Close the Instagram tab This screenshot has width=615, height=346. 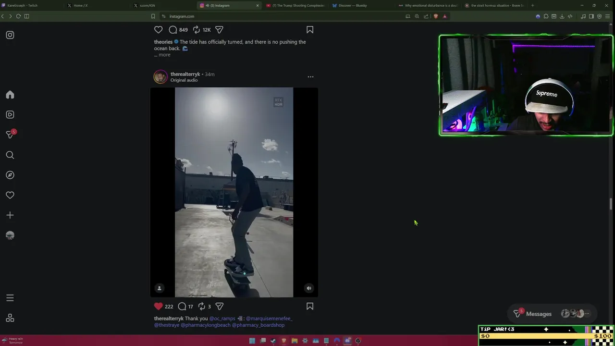(257, 5)
